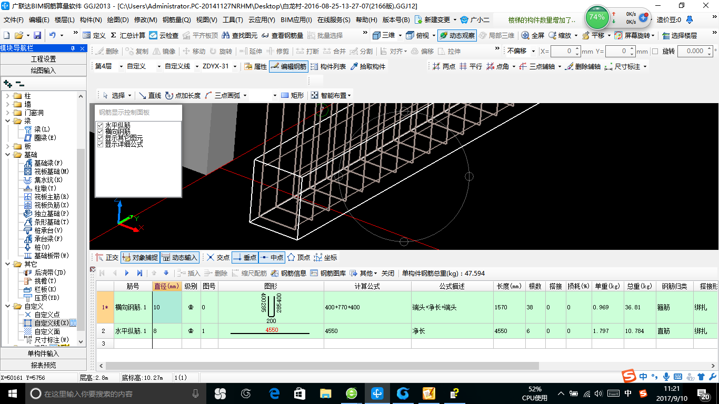Click 拾取构件 pick component tool
The width and height of the screenshot is (719, 404).
[x=367, y=66]
